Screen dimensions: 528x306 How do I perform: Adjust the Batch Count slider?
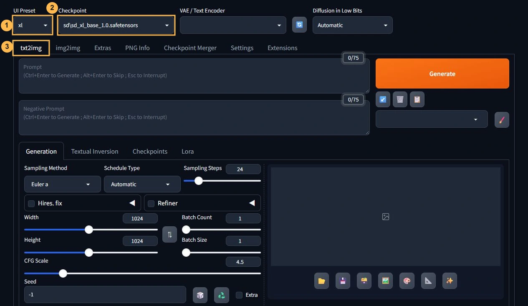221,230
